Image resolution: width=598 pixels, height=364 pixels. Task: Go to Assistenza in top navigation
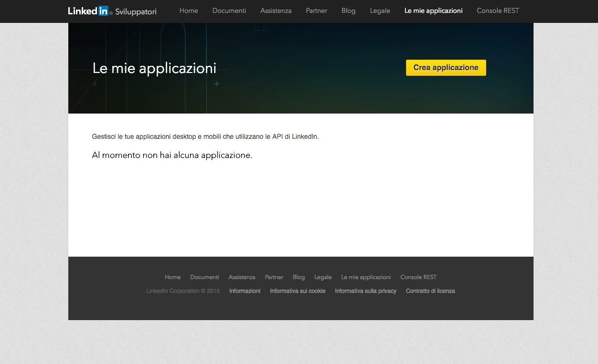click(x=276, y=11)
